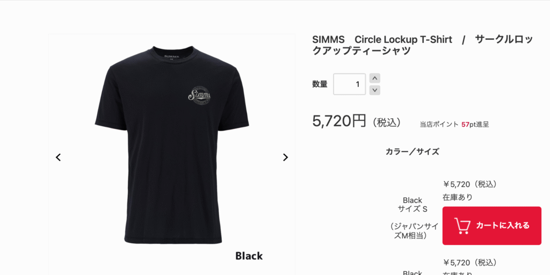Show the previous product image
The width and height of the screenshot is (550, 275).
point(58,157)
